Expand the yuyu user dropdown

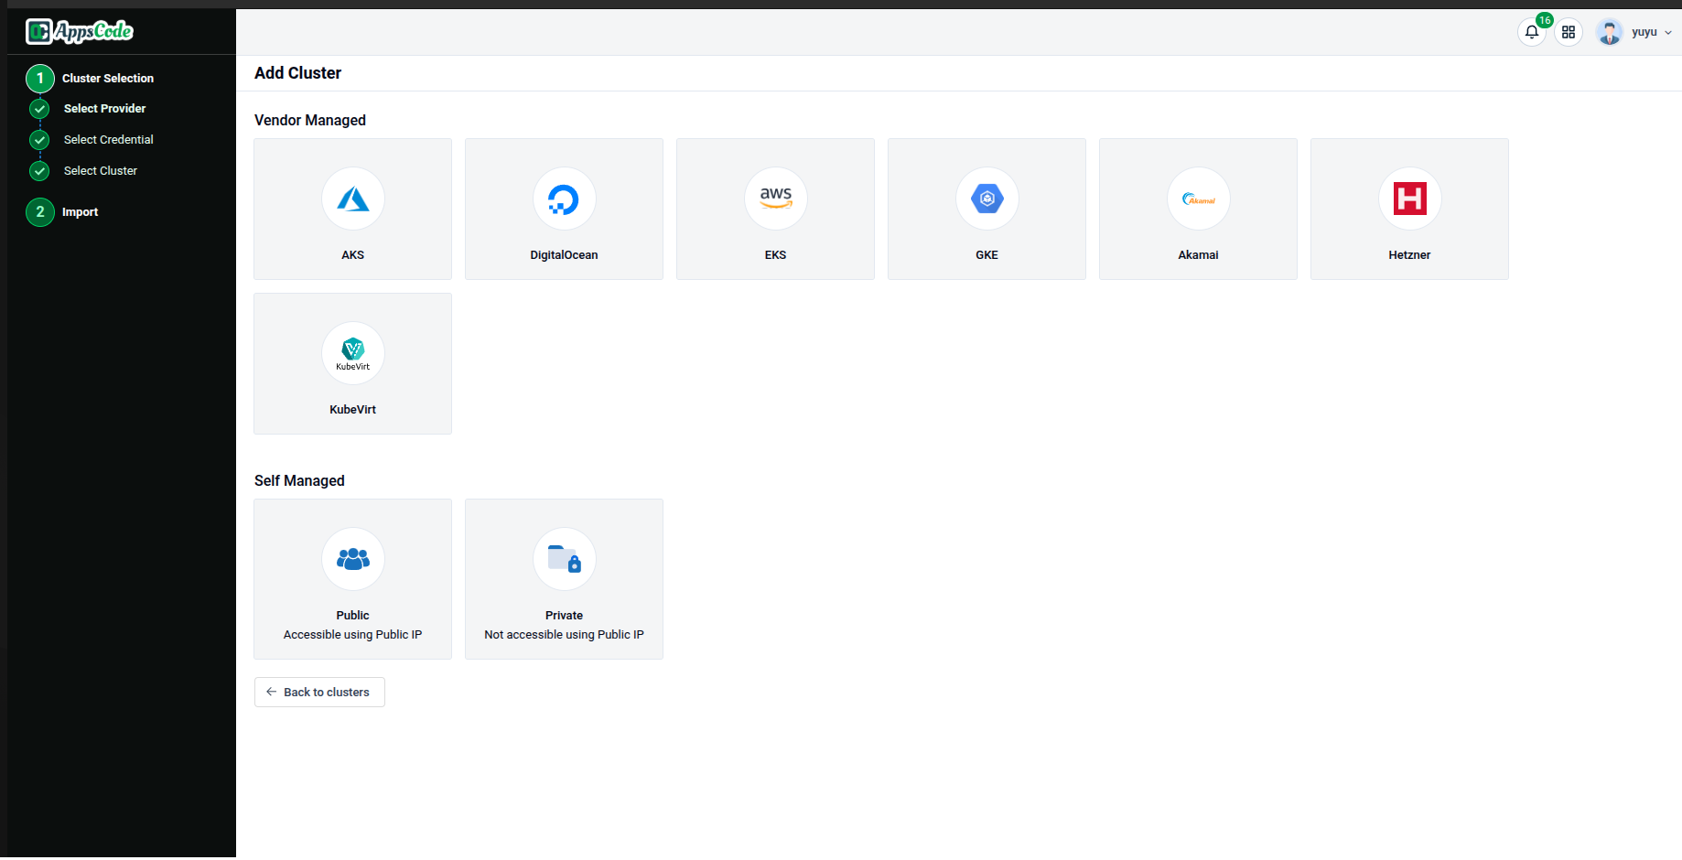1667,32
